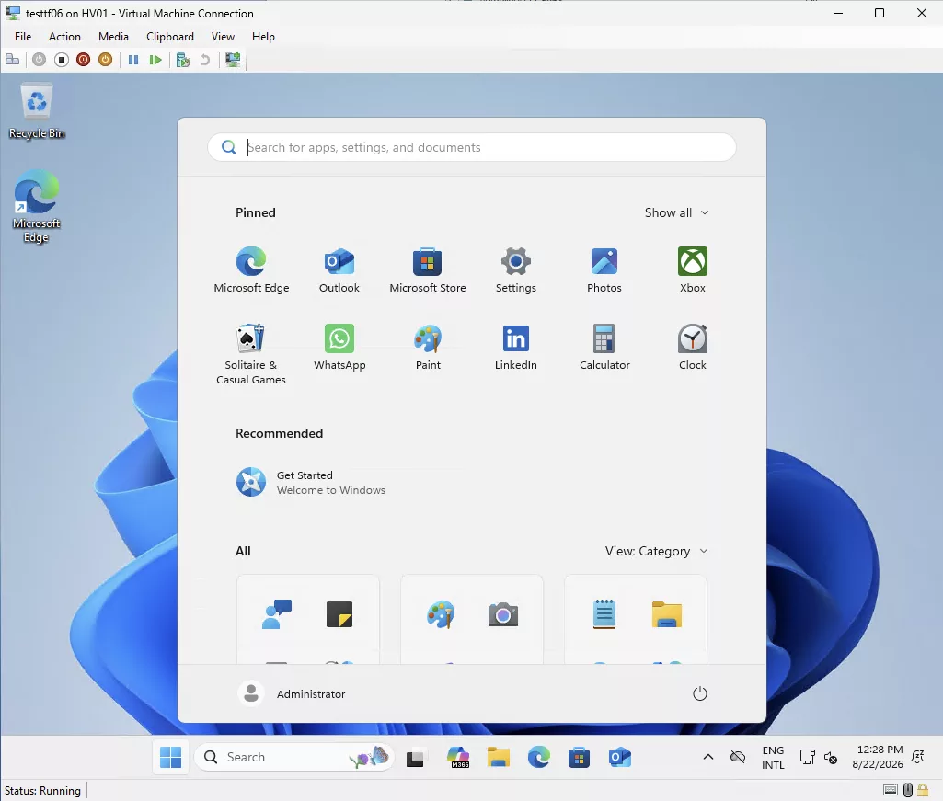Click the Ctrl+Alt+Delete toolbar icon
943x801 pixels.
12,60
